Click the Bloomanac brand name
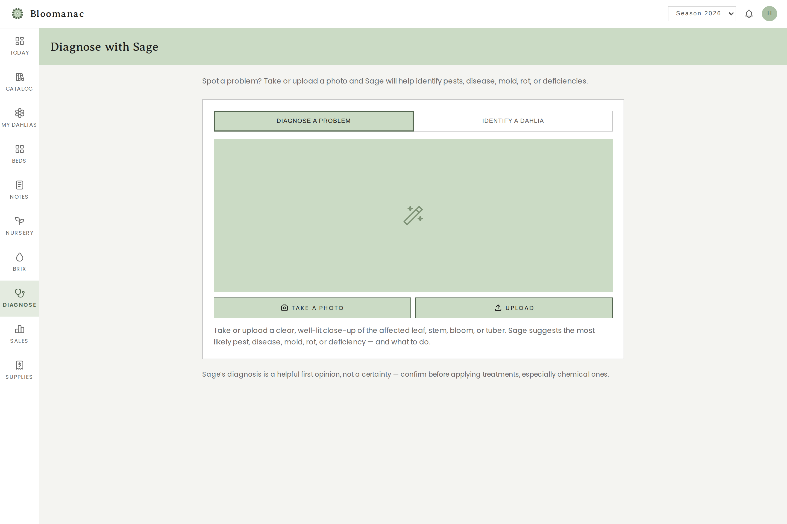Viewport: 787px width, 524px height. [x=57, y=14]
